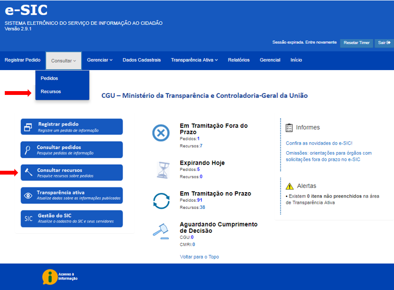Screen dimensions: 394x290
Task: Click the Voltar para o Topo link
Action: pos(199,257)
